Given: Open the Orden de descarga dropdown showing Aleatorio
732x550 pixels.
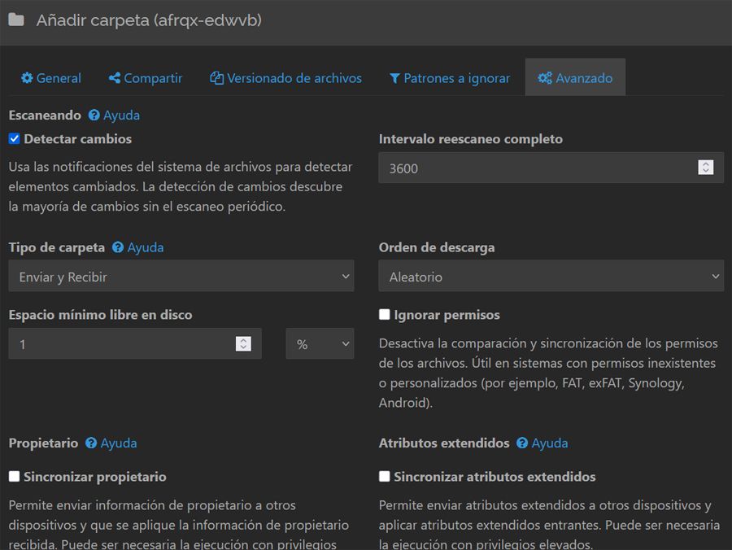Looking at the screenshot, I should tap(551, 276).
